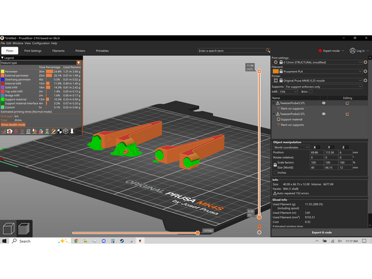This screenshot has width=372, height=279.
Task: Enable the Brim checkbox
Action: click(310, 92)
